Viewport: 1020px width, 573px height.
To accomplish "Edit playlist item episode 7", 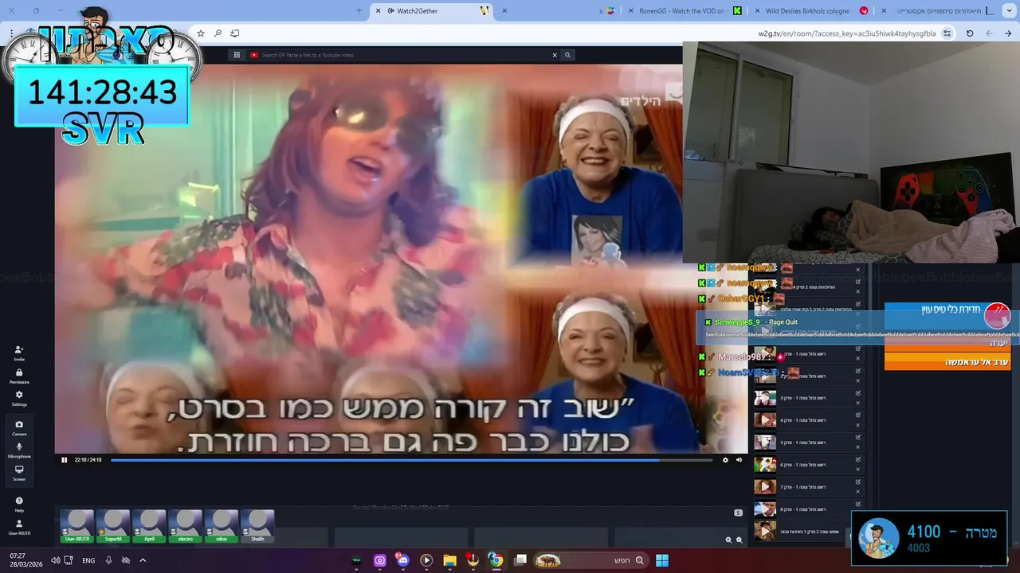I will [x=858, y=481].
